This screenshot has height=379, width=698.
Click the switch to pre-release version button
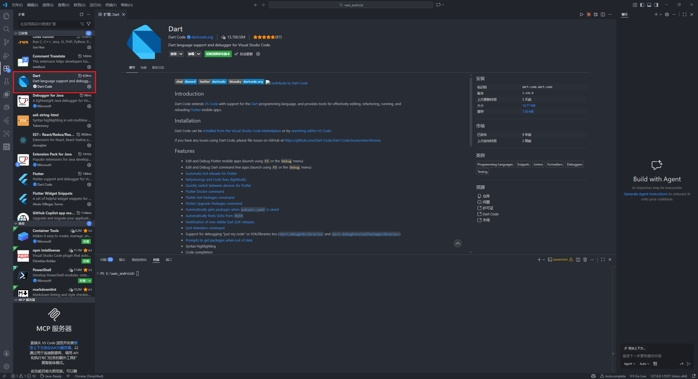coord(218,54)
